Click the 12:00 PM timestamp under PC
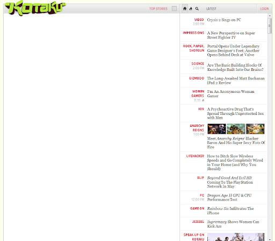 pos(198,200)
